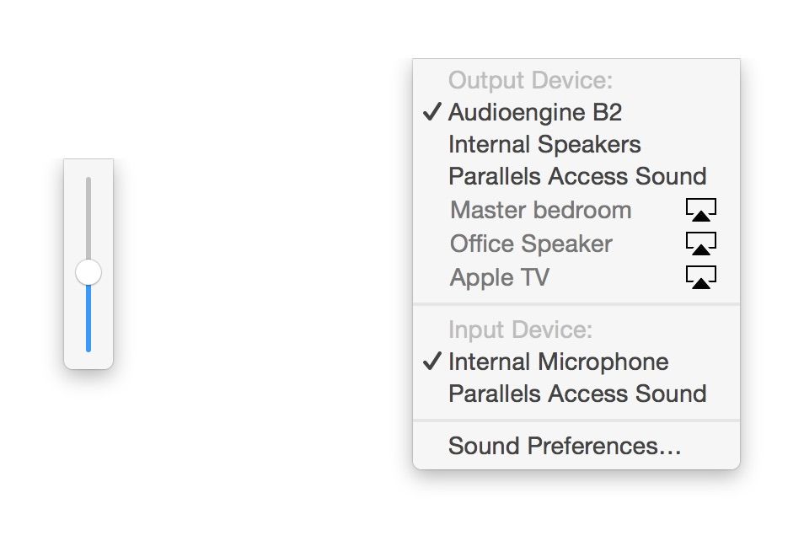This screenshot has height=541, width=804.
Task: Choose Parallels Access Sound under Output Device
Action: 577,176
